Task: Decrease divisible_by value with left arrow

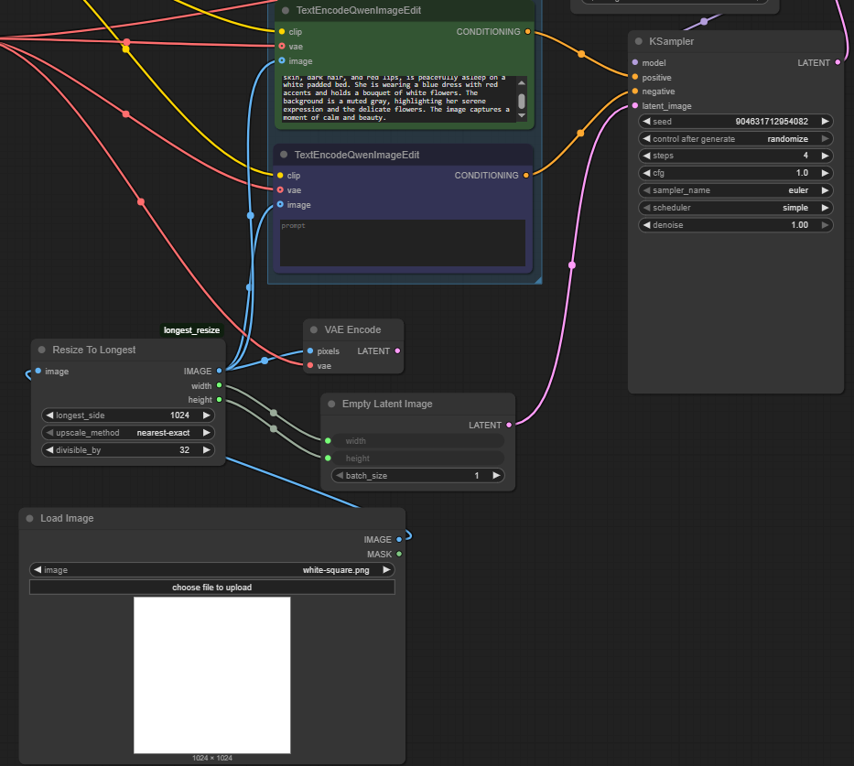Action: click(x=49, y=450)
